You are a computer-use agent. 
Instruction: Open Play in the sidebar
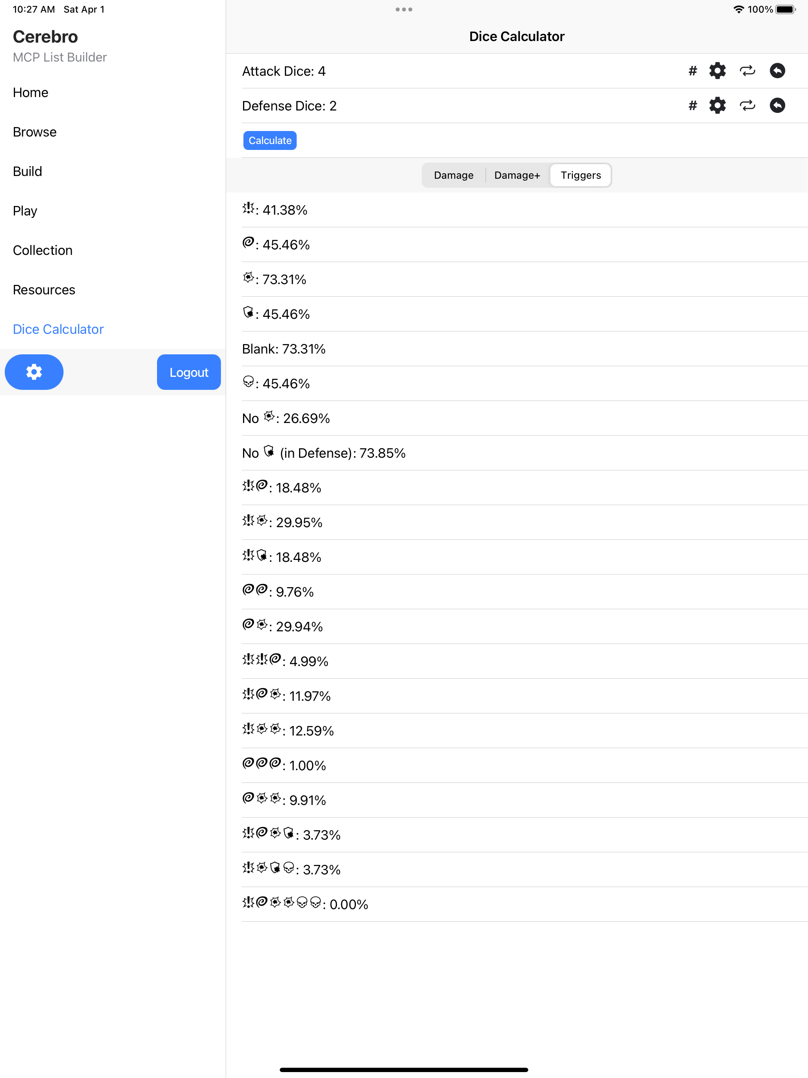coord(25,211)
